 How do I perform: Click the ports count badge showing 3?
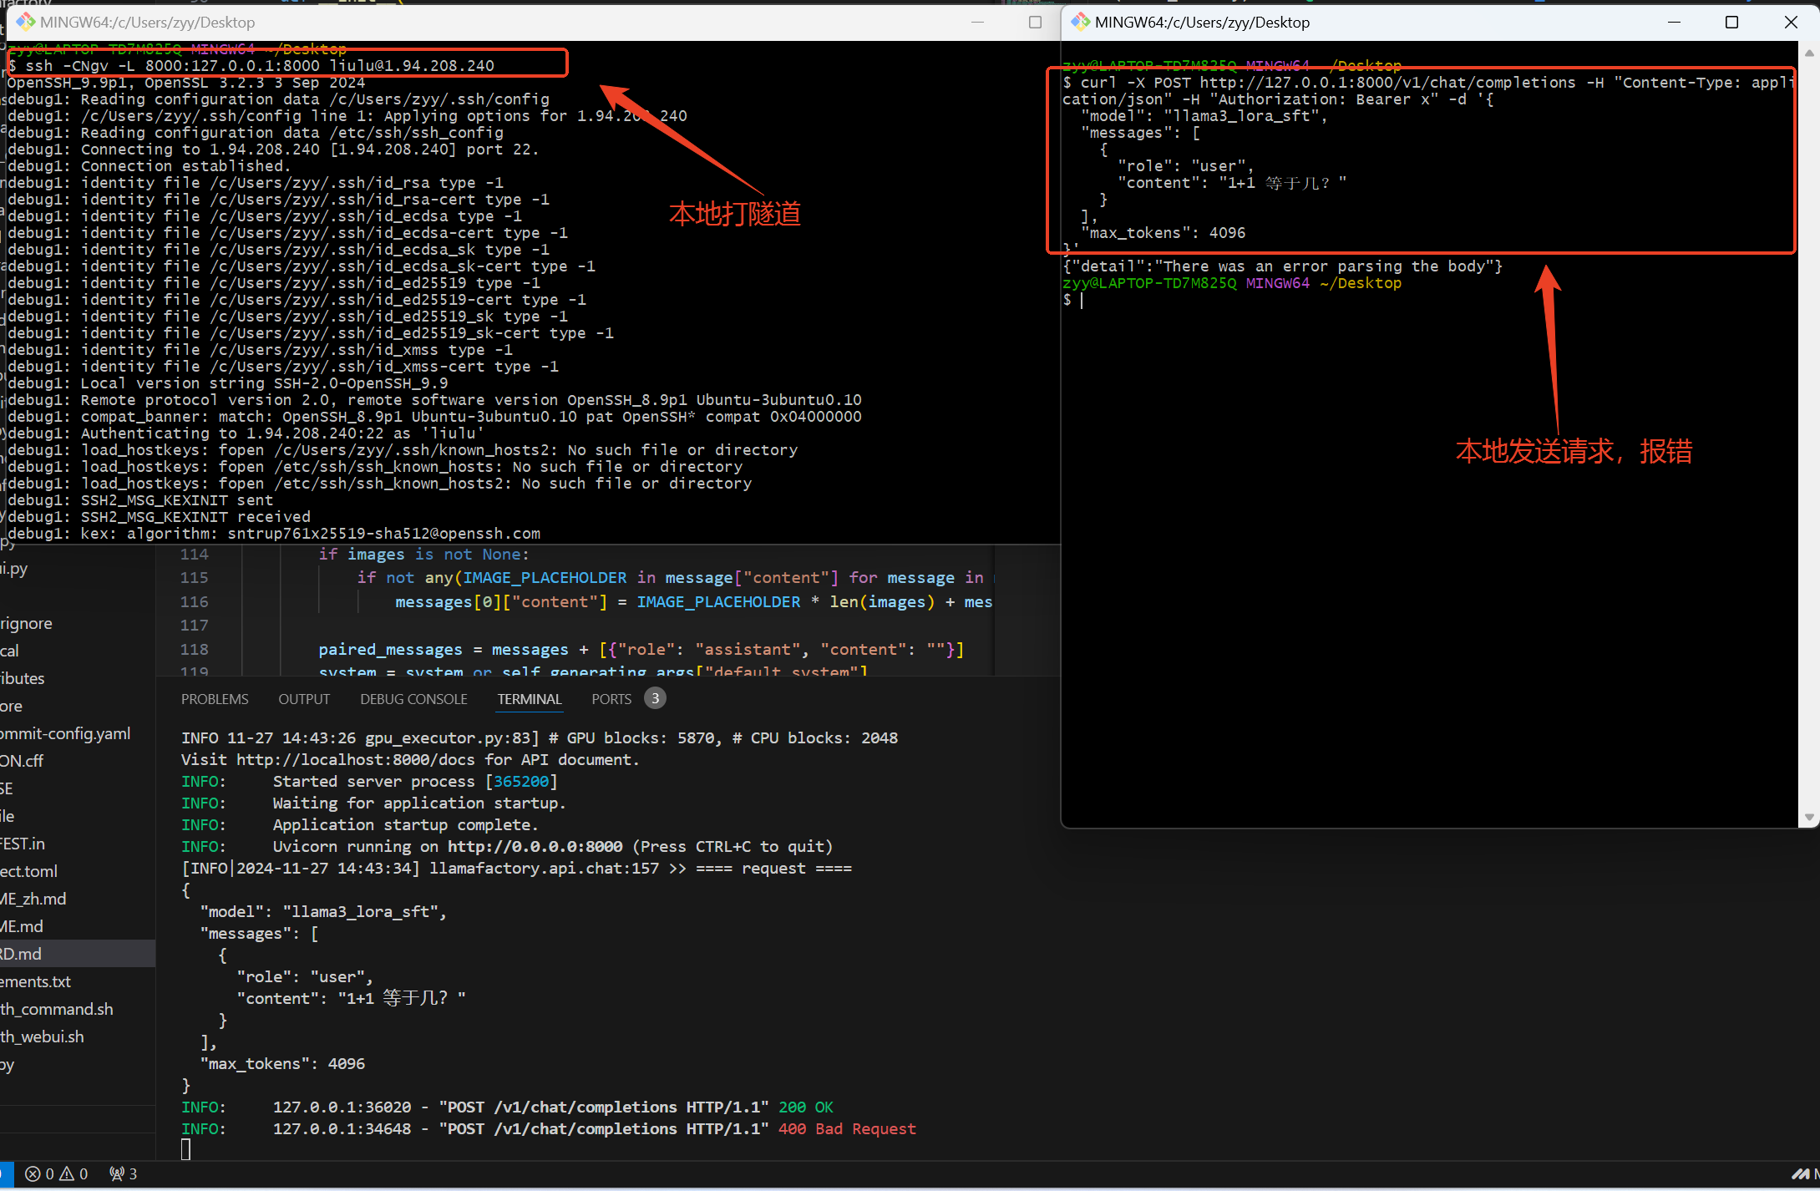655,699
